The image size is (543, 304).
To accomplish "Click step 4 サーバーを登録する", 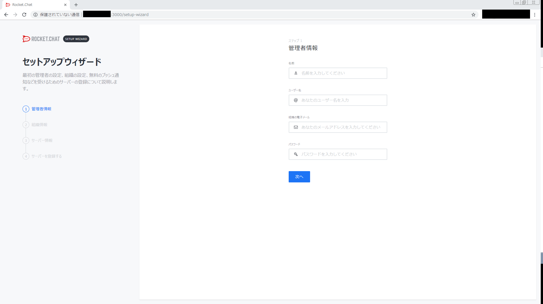I will point(46,156).
